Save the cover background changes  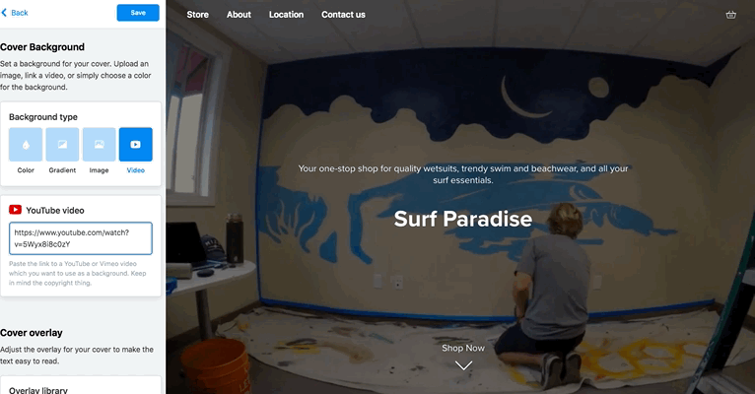pos(138,13)
